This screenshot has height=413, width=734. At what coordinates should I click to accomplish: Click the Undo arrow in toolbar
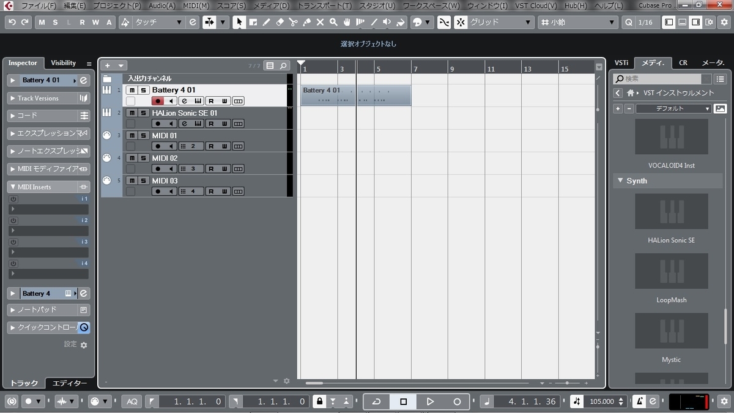[x=12, y=22]
